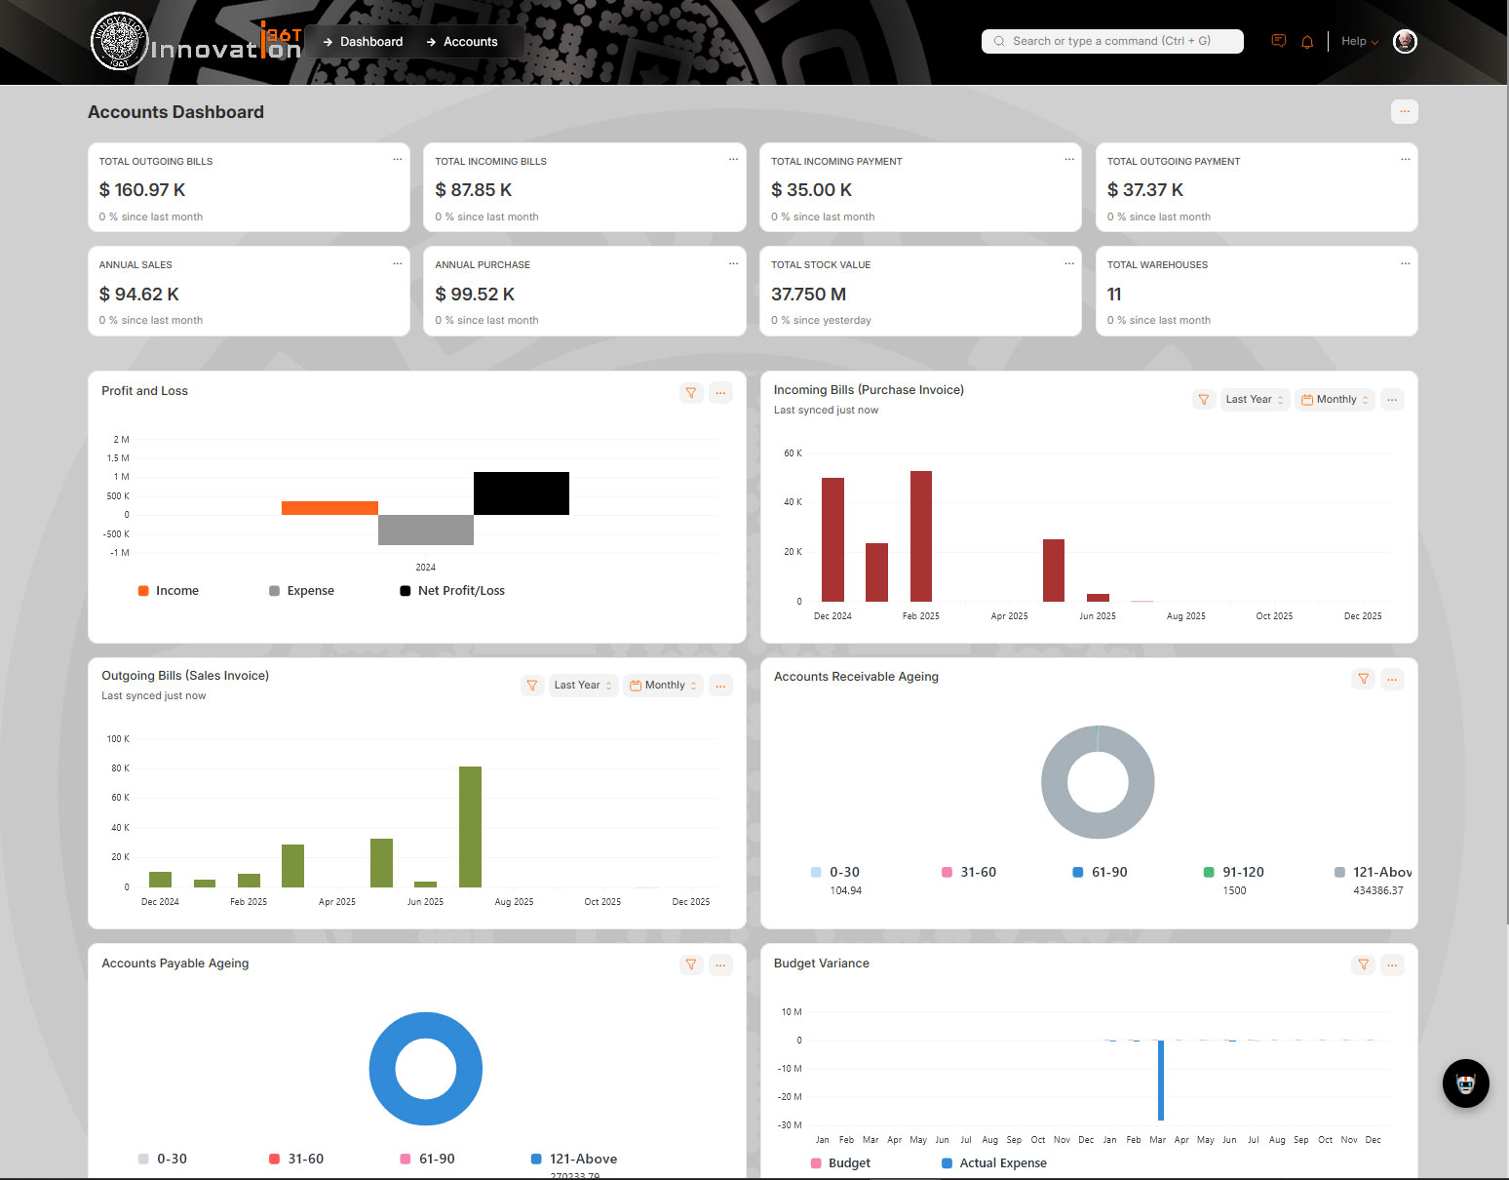The image size is (1509, 1180).
Task: Toggle the Expense legend entry
Action: [x=301, y=591]
